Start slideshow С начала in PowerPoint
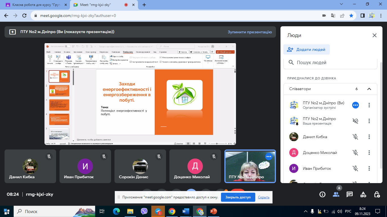This screenshot has width=387, height=217. [x=50, y=60]
